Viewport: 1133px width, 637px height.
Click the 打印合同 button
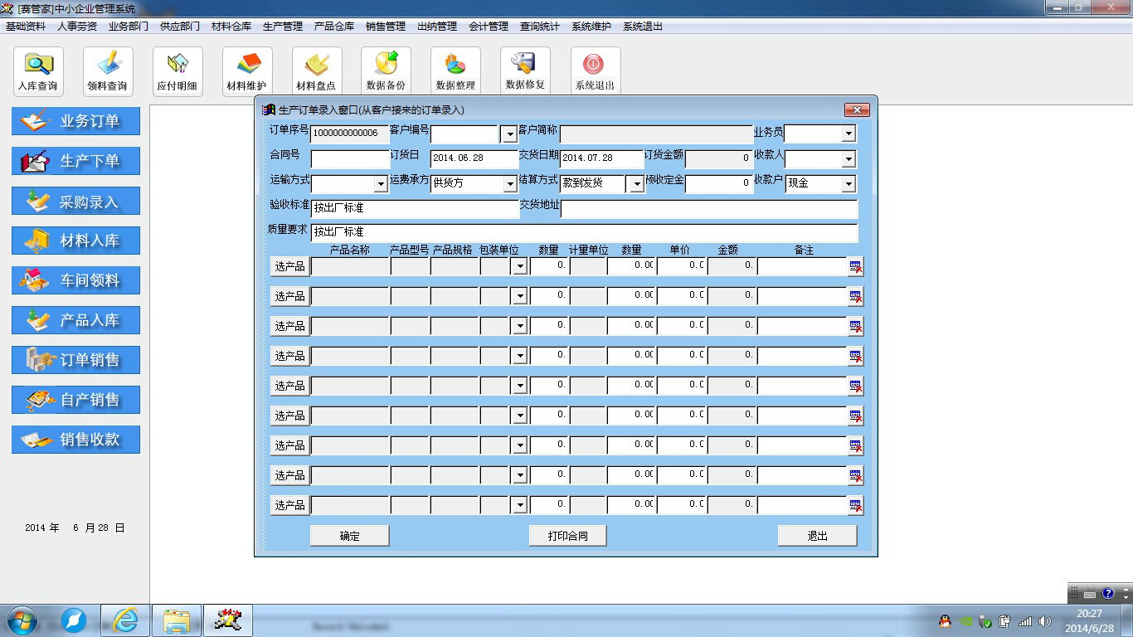(567, 536)
